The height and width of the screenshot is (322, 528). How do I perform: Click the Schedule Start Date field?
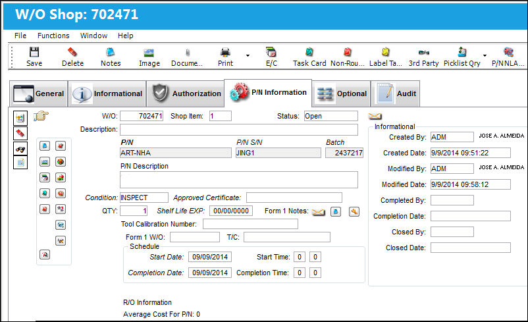[210, 257]
